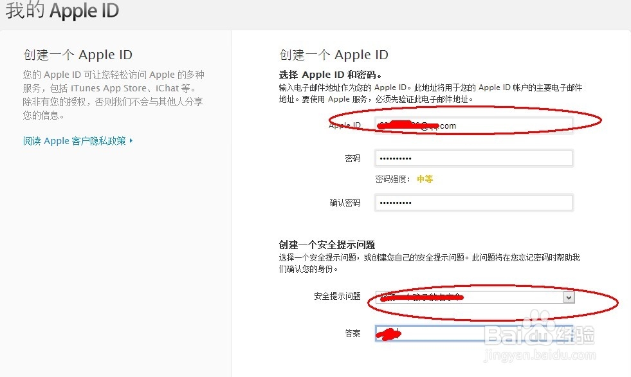Image resolution: width=631 pixels, height=377 pixels.
Task: Click the 答案 field label
Action: [x=353, y=333]
